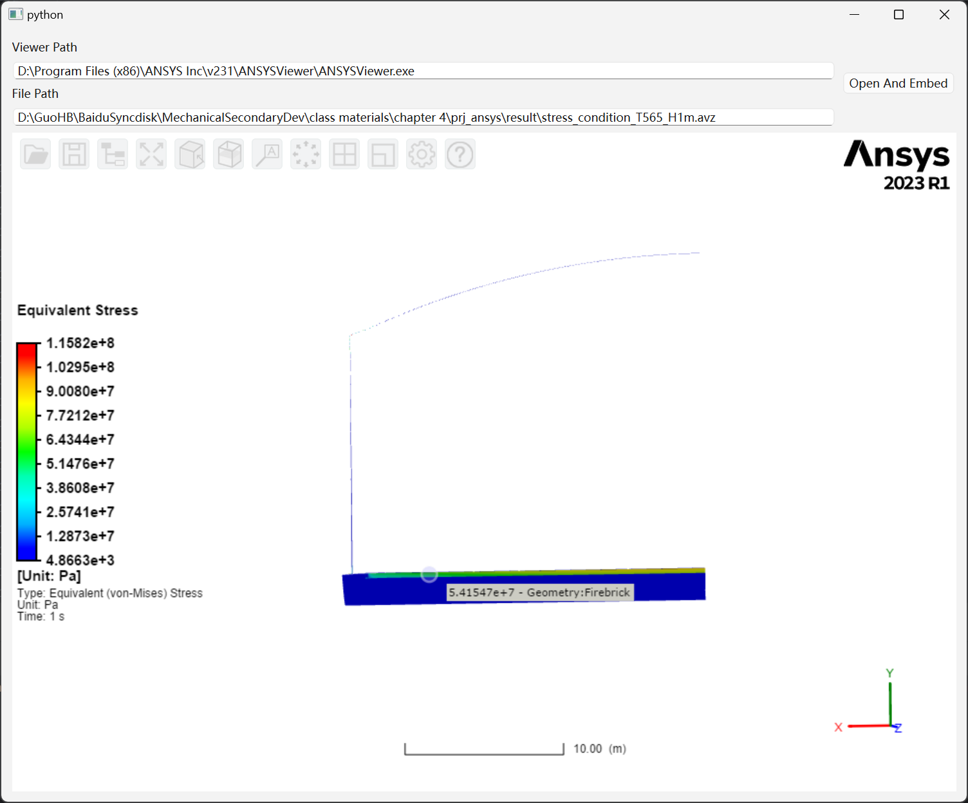Screen dimensions: 968x803
Task: Click the four-pane grid layout icon
Action: coord(344,155)
